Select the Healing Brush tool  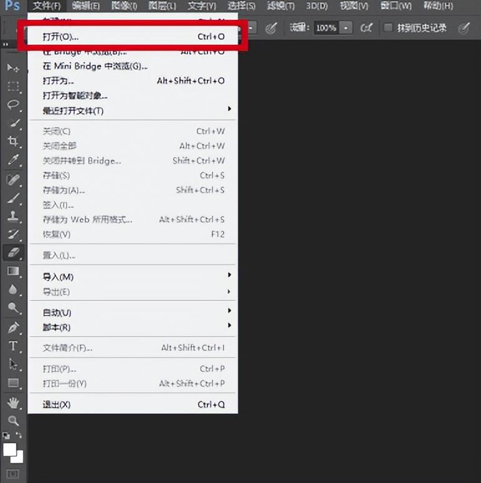13,180
